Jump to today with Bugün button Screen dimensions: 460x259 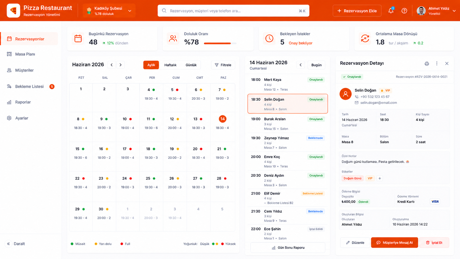[x=316, y=65]
